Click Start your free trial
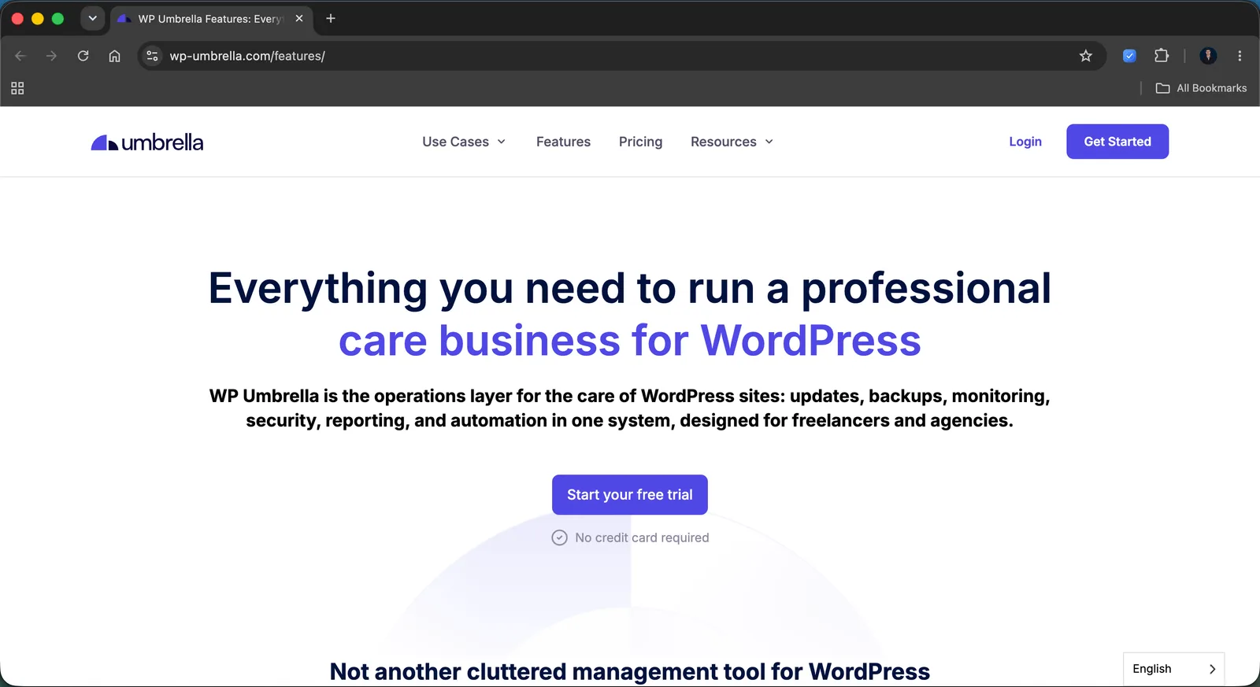1260x687 pixels. click(x=630, y=495)
